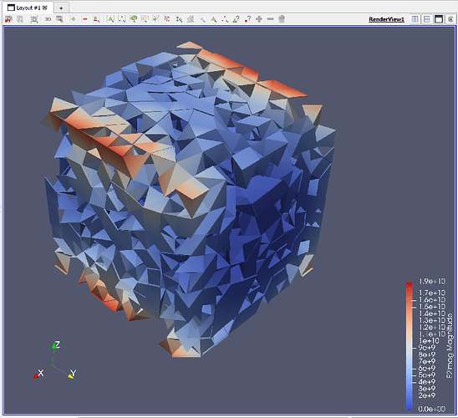Image resolution: width=458 pixels, height=418 pixels.
Task: Add a new layout tab
Action: click(61, 8)
